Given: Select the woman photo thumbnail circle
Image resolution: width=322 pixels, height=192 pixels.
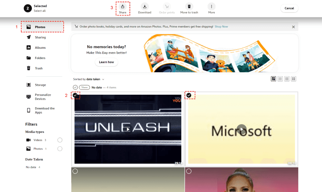Looking at the screenshot, I should click(x=189, y=171).
